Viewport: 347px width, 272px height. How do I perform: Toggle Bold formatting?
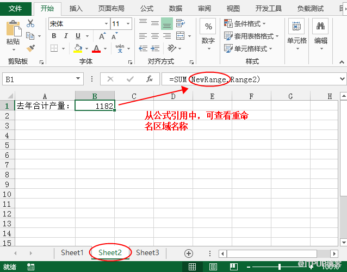[x=54, y=36]
